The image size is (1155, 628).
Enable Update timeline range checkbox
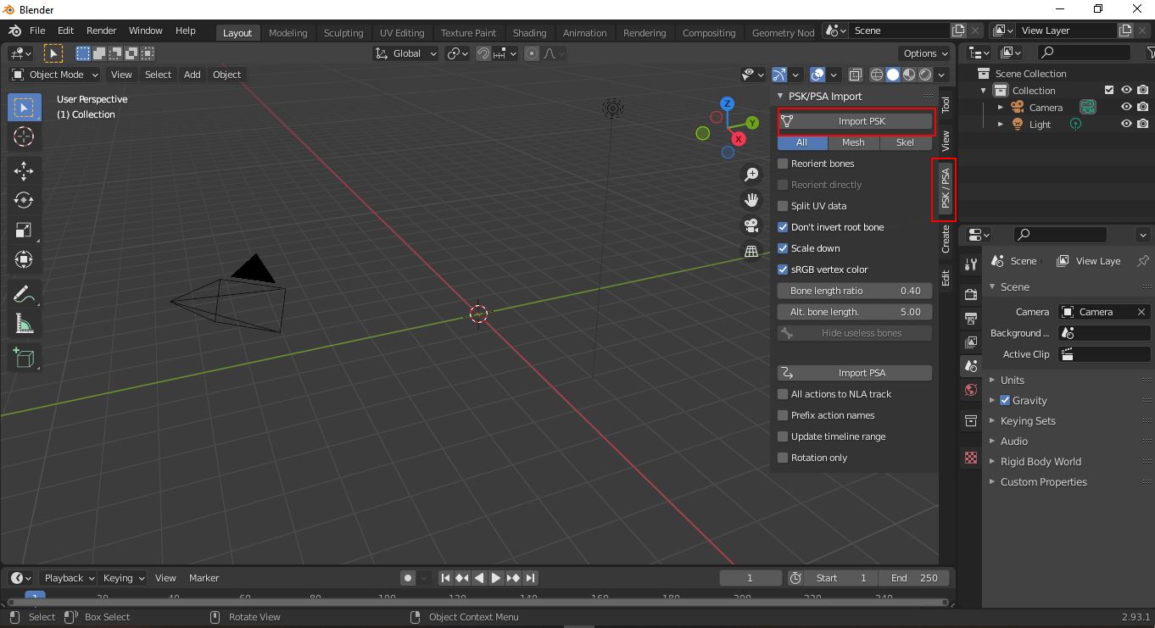pyautogui.click(x=783, y=436)
